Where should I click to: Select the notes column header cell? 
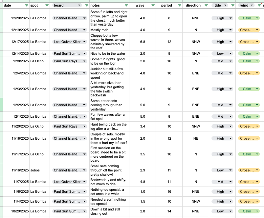[109, 5]
